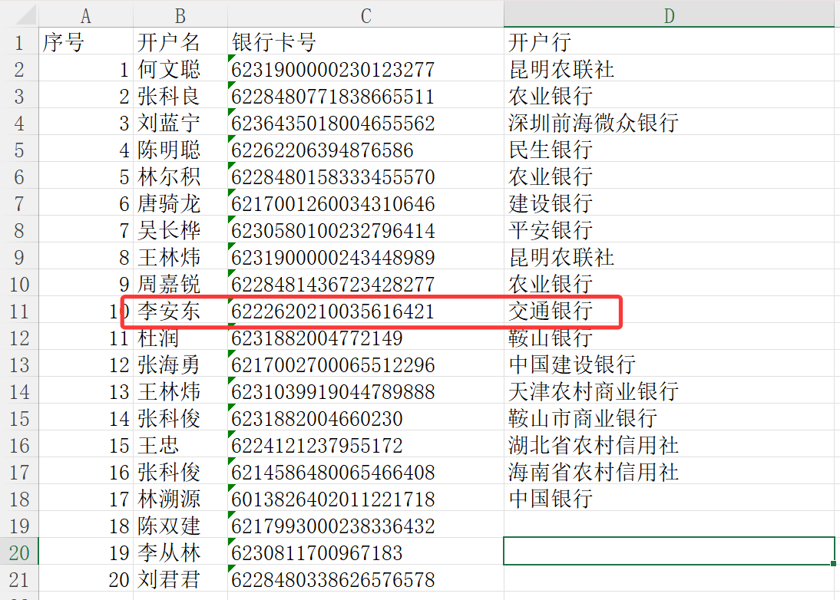Select the bank cell 民生银行
The height and width of the screenshot is (600, 840).
pos(669,150)
